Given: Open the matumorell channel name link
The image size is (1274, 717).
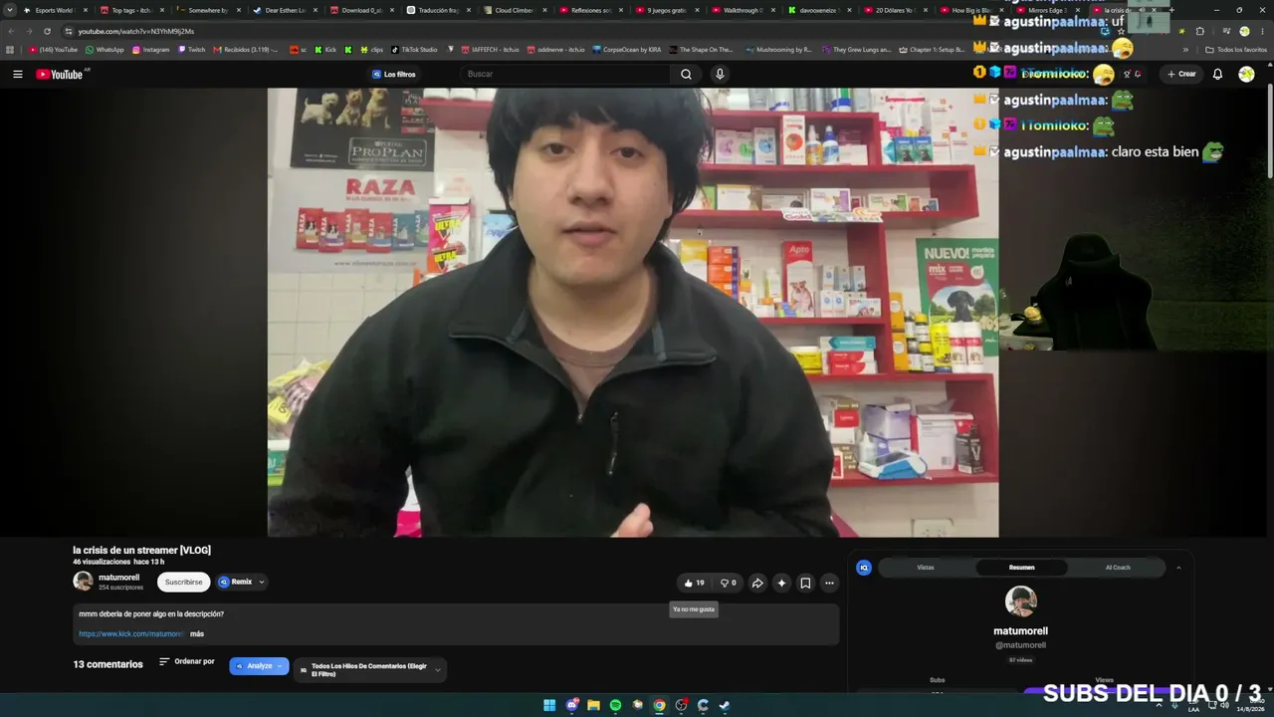Looking at the screenshot, I should [119, 578].
